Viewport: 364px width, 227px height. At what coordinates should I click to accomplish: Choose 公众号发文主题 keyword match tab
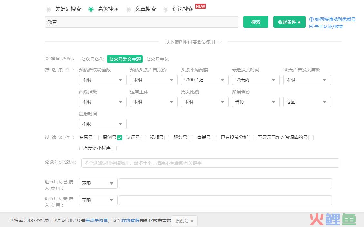pyautogui.click(x=125, y=59)
